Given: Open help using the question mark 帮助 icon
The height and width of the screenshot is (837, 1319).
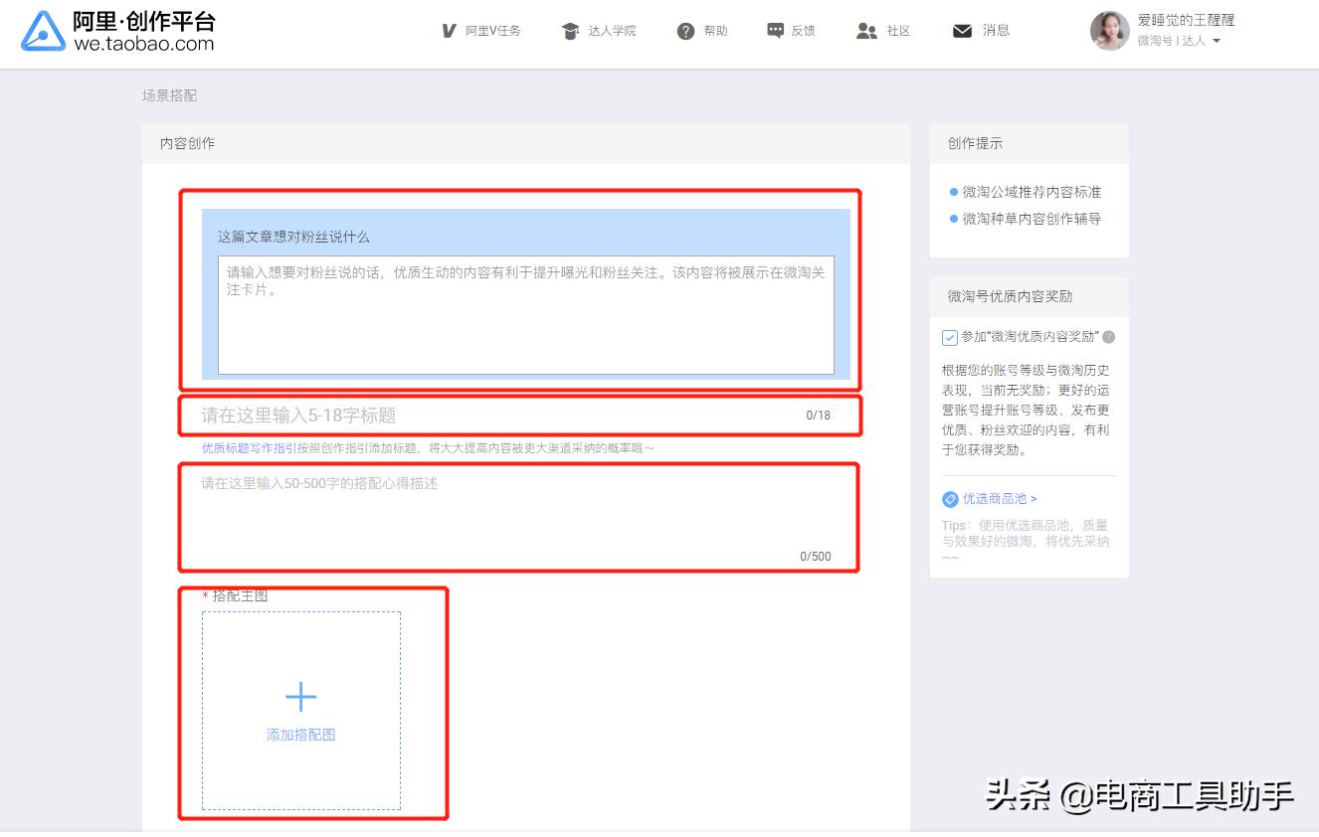Looking at the screenshot, I should click(684, 30).
